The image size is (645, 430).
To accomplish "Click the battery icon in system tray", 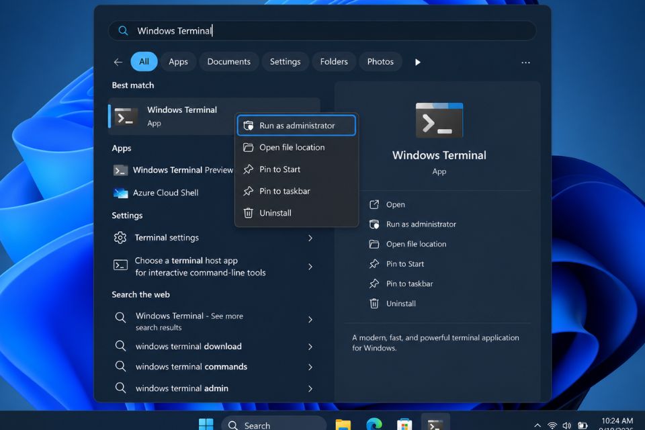I will pos(582,425).
